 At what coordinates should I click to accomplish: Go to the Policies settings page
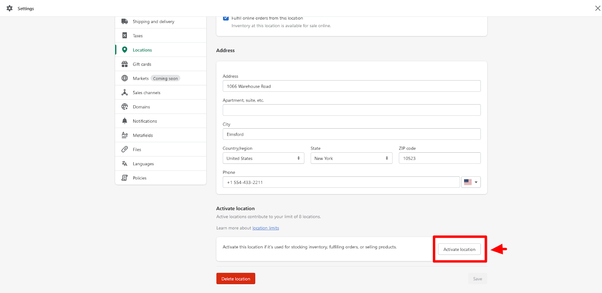(x=140, y=178)
